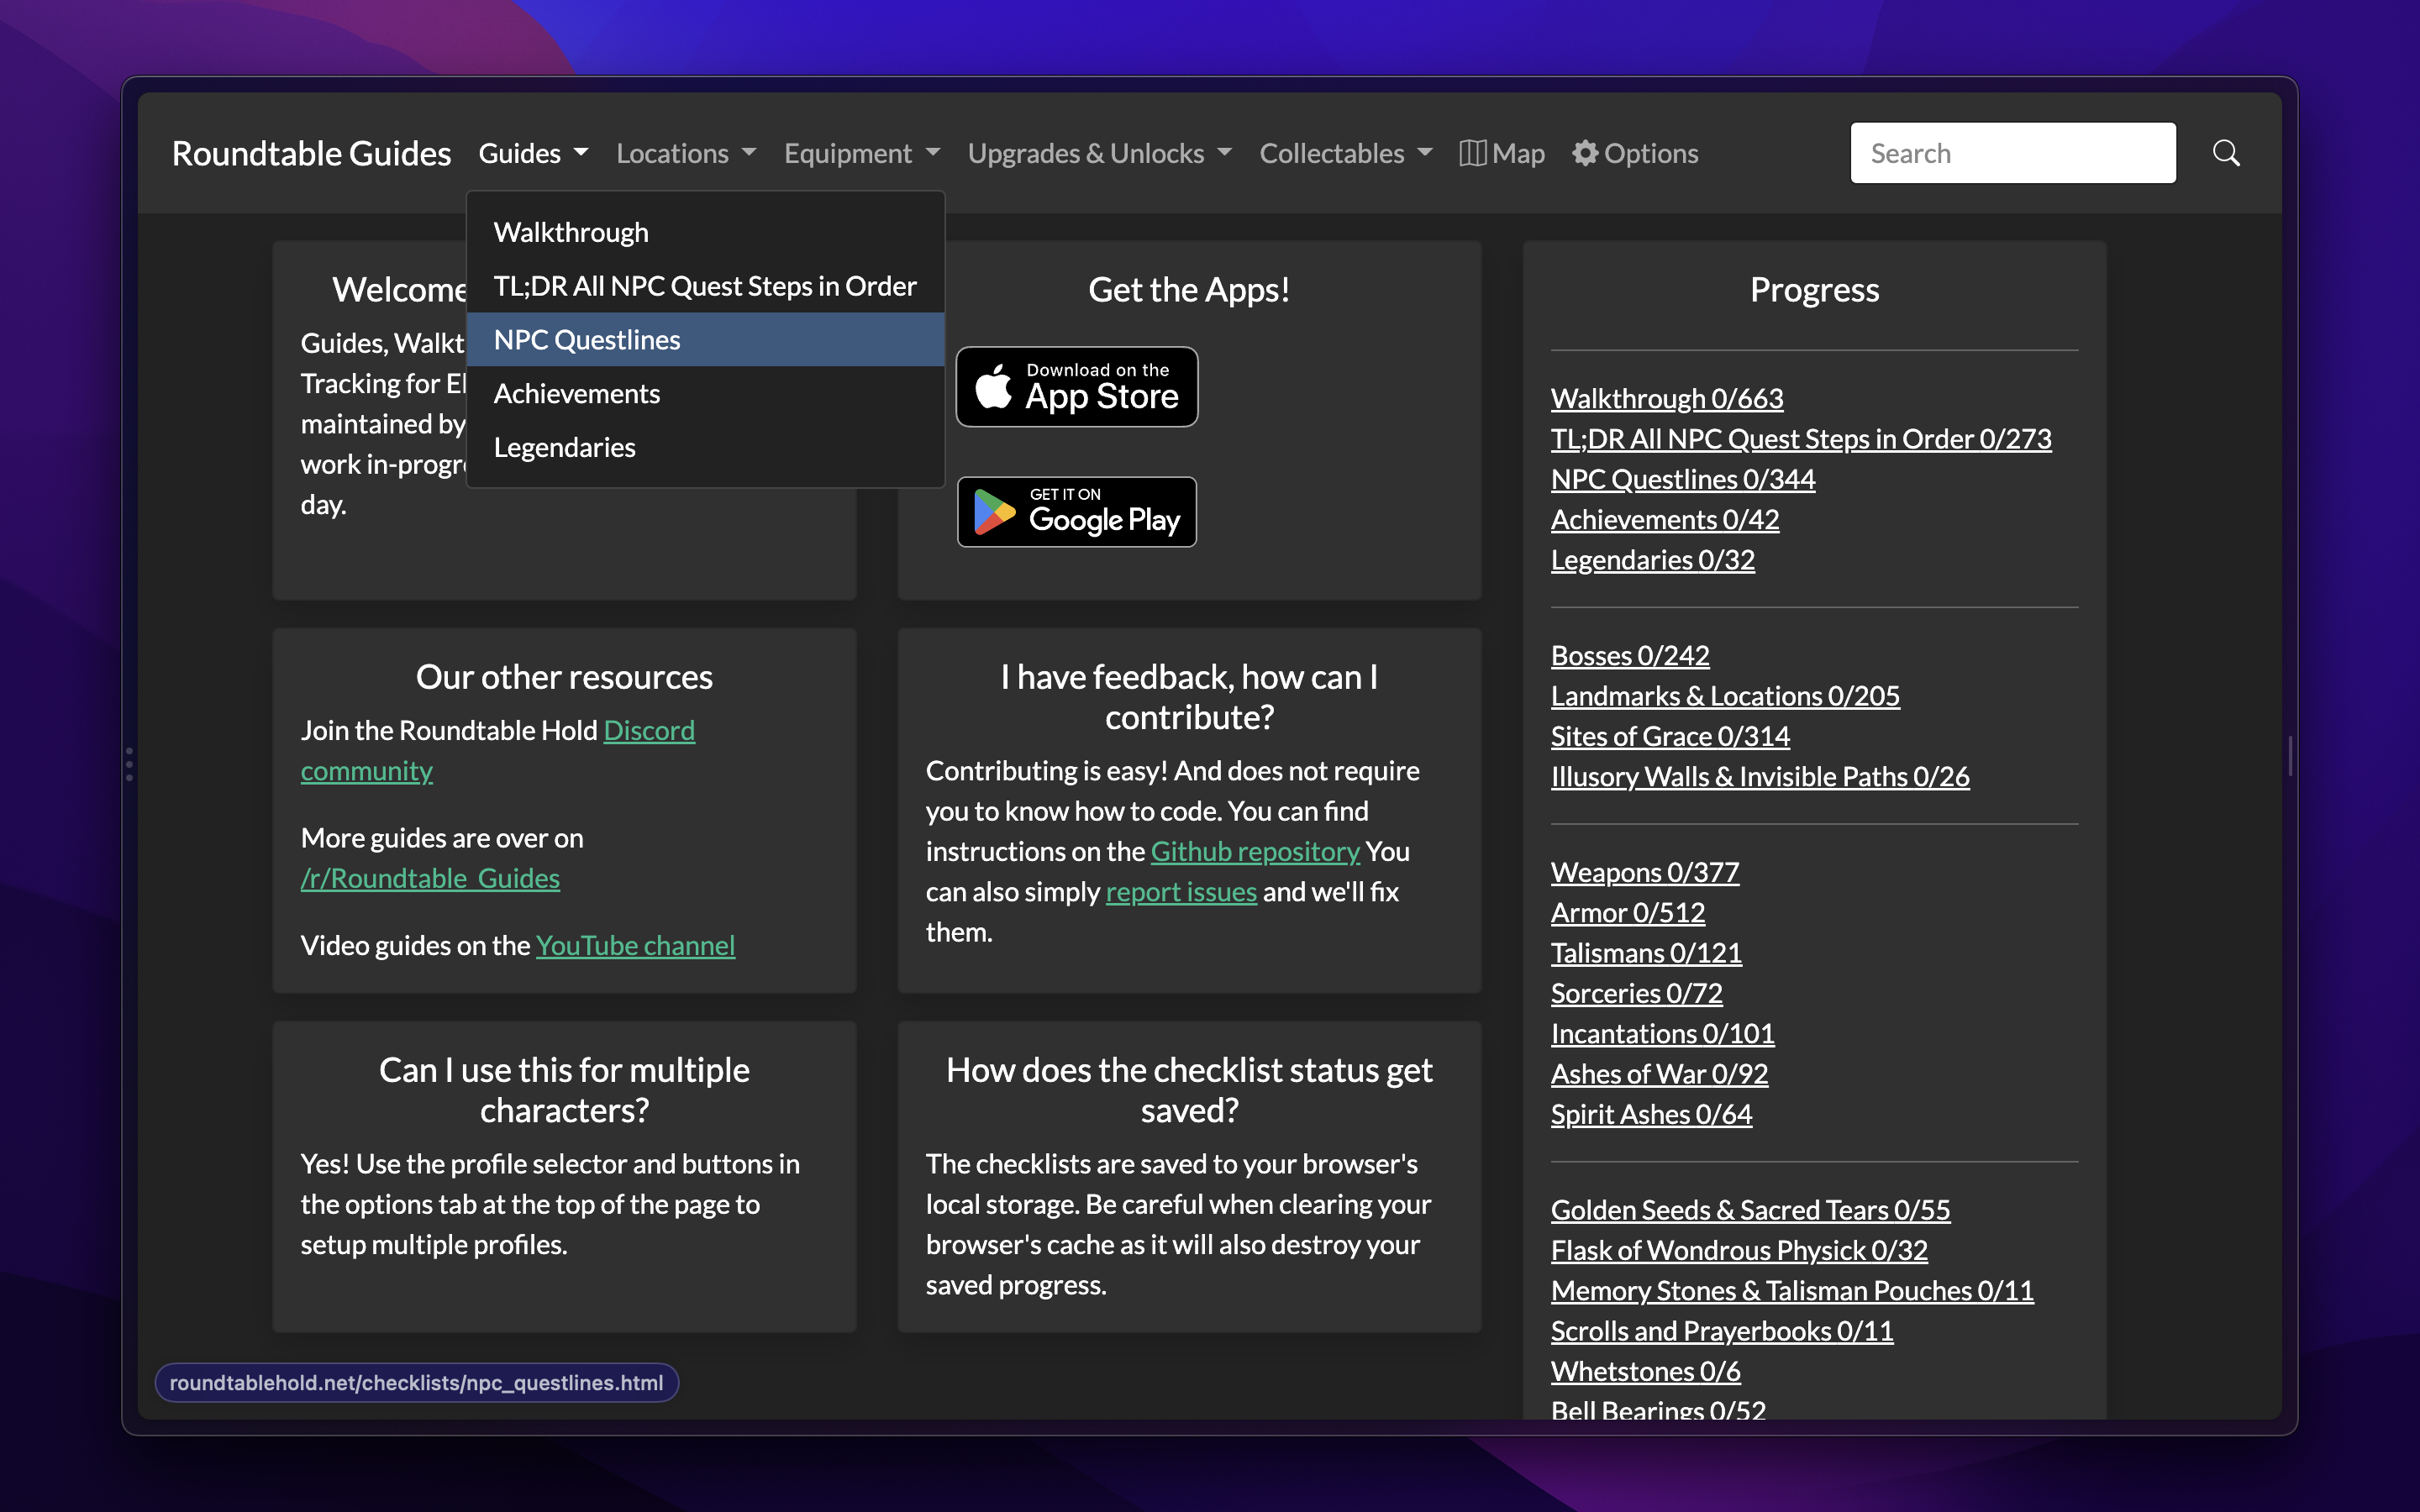The height and width of the screenshot is (1512, 2420).
Task: Select Walkthrough from the Guides menu
Action: (x=705, y=232)
